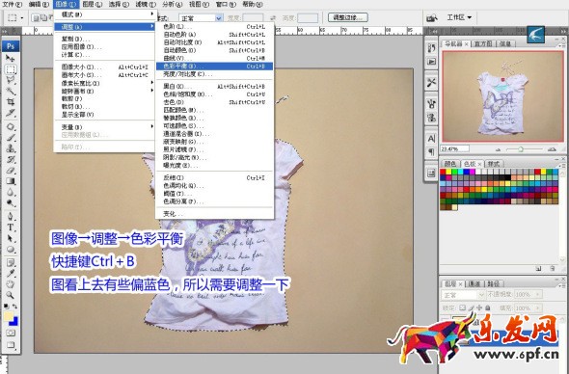Pick the red swatch in Swatches panel
569x374 pixels.
click(x=443, y=172)
